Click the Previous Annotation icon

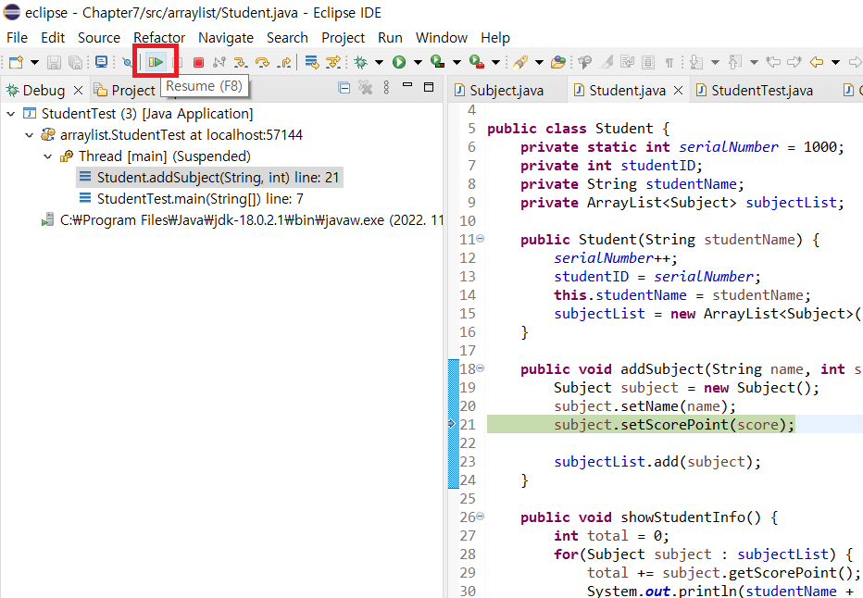tap(735, 62)
